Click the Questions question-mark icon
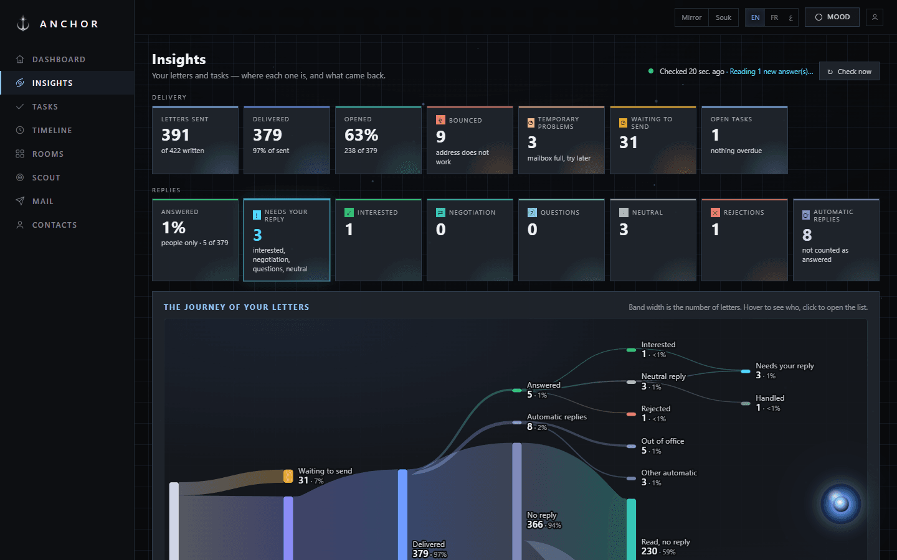The height and width of the screenshot is (560, 897). [532, 213]
